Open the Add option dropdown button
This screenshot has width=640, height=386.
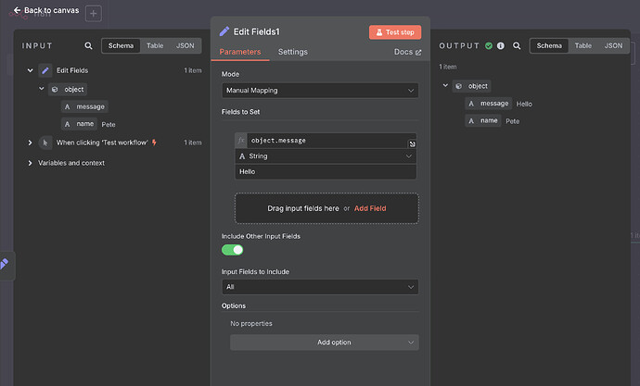coord(325,342)
